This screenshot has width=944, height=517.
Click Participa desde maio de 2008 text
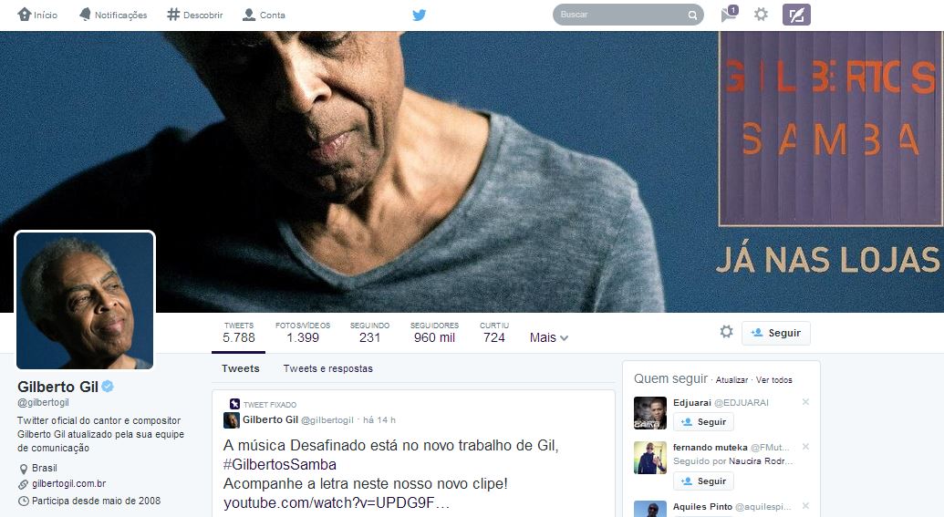[97, 501]
